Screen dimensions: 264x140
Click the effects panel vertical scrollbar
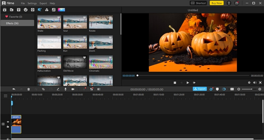click(x=121, y=24)
